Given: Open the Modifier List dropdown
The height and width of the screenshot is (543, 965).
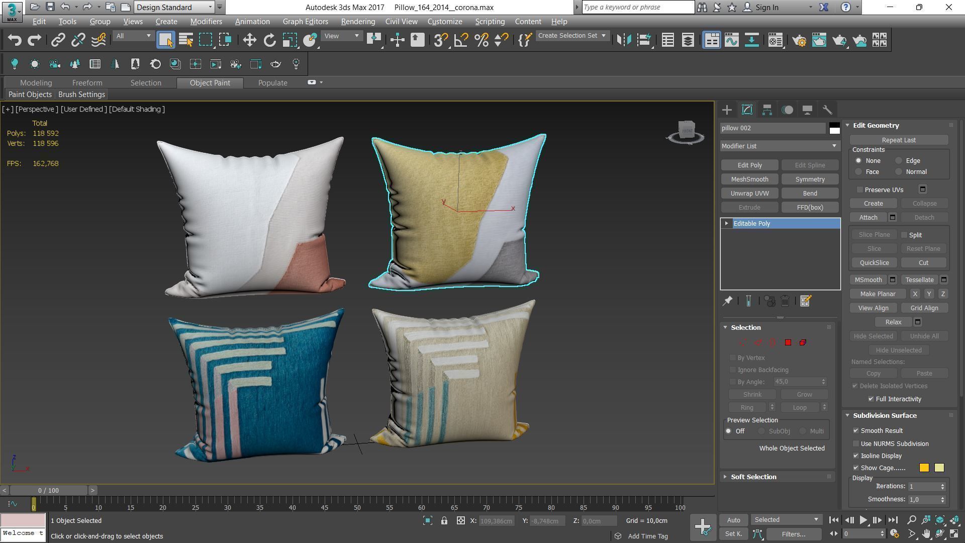Looking at the screenshot, I should tap(780, 146).
